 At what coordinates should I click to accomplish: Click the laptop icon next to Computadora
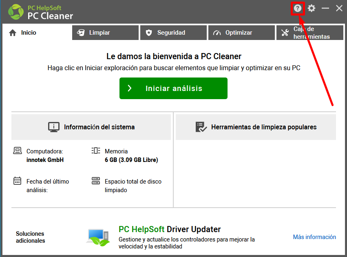pos(18,151)
